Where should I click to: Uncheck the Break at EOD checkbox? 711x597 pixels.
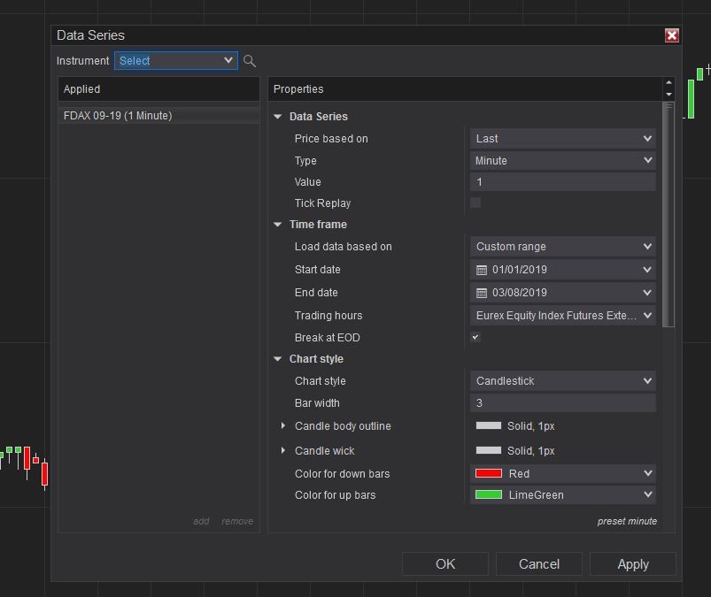tap(475, 337)
